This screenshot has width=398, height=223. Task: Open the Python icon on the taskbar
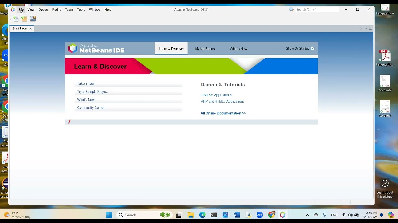point(248,215)
